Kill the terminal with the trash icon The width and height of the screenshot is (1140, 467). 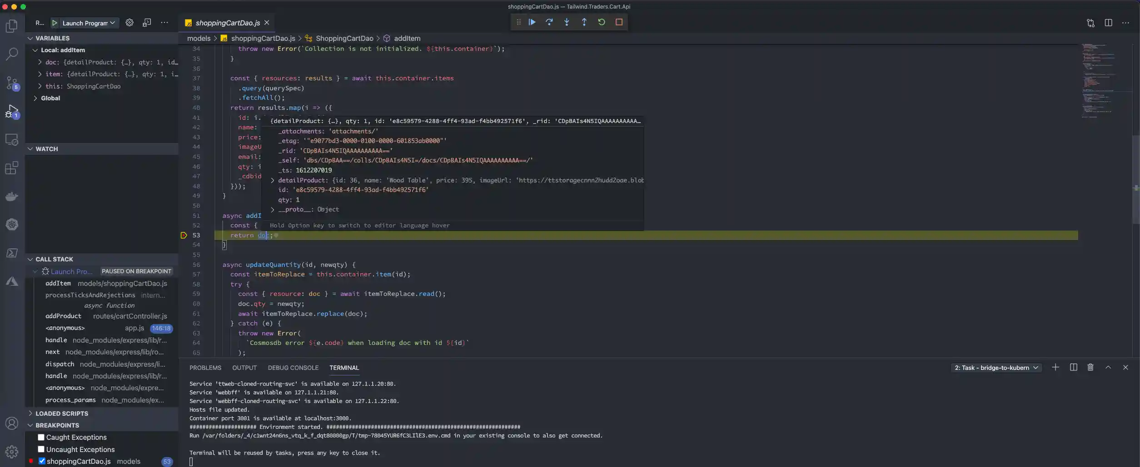point(1090,368)
